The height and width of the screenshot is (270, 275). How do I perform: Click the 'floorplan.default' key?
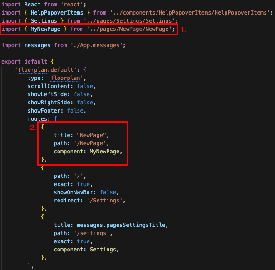pos(45,70)
